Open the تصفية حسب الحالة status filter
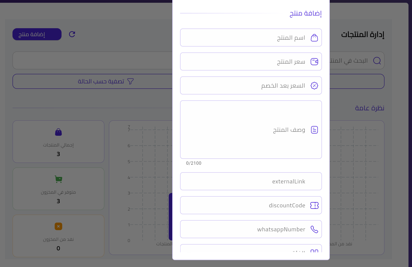This screenshot has width=412, height=267. pyautogui.click(x=100, y=81)
